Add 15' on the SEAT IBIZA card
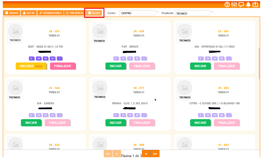The image size is (263, 159). pos(46,58)
